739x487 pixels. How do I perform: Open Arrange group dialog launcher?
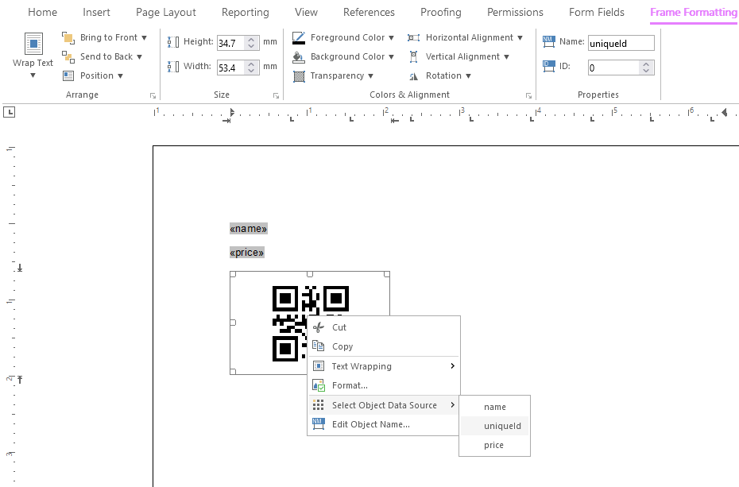[x=153, y=95]
